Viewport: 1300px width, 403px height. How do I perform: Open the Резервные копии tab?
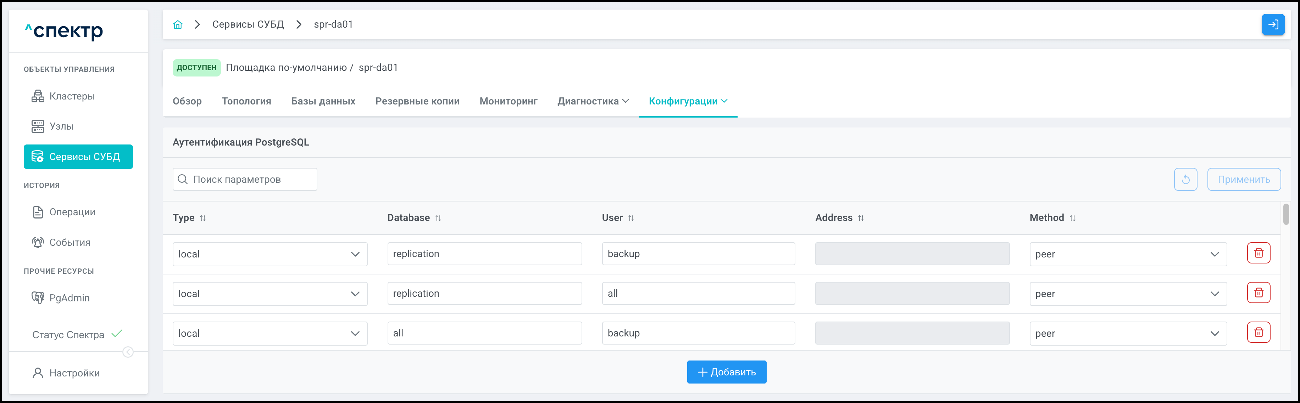pos(417,101)
